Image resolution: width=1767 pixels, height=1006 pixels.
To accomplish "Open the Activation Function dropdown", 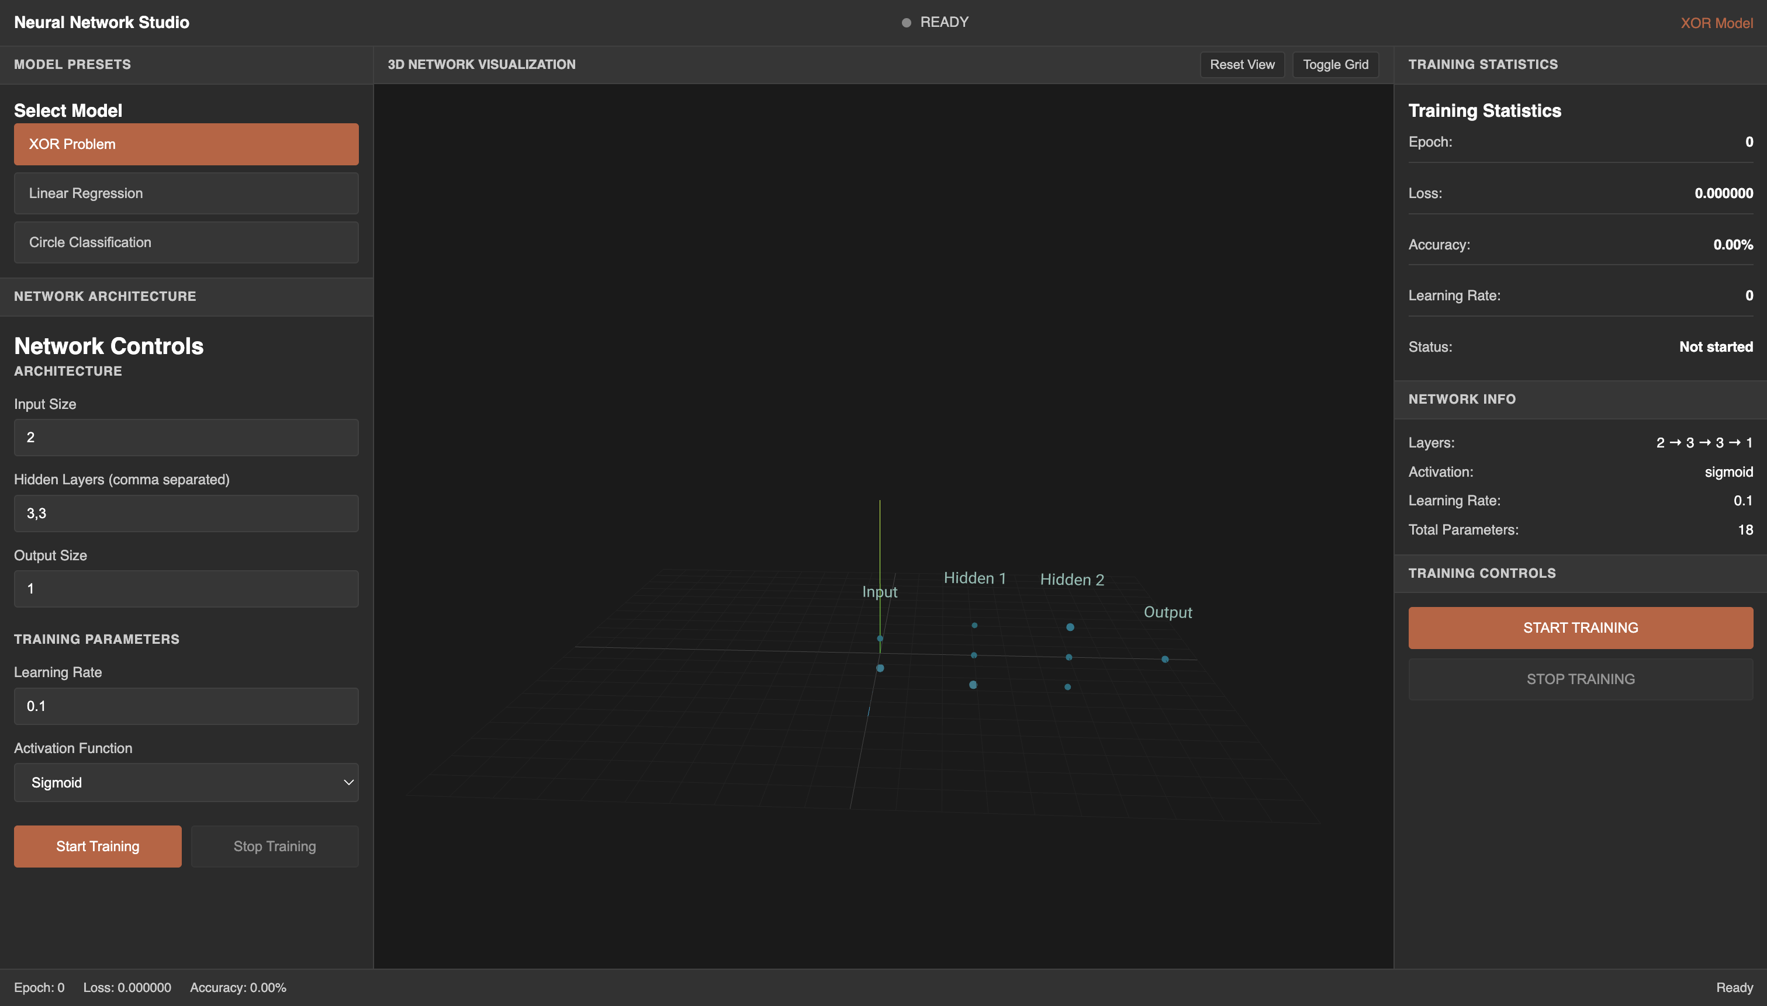I will [185, 782].
